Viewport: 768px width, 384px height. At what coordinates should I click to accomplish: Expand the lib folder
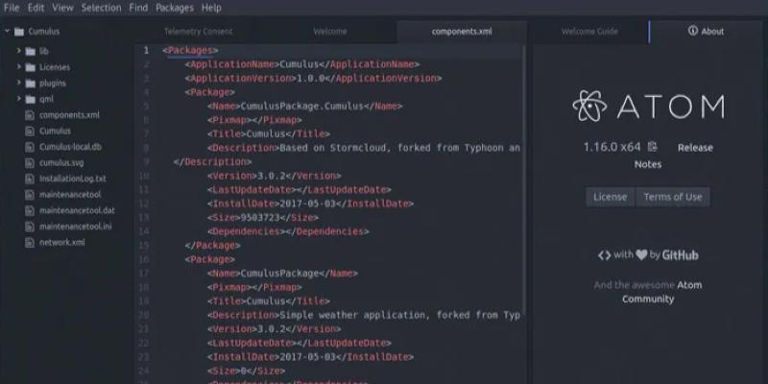(19, 51)
